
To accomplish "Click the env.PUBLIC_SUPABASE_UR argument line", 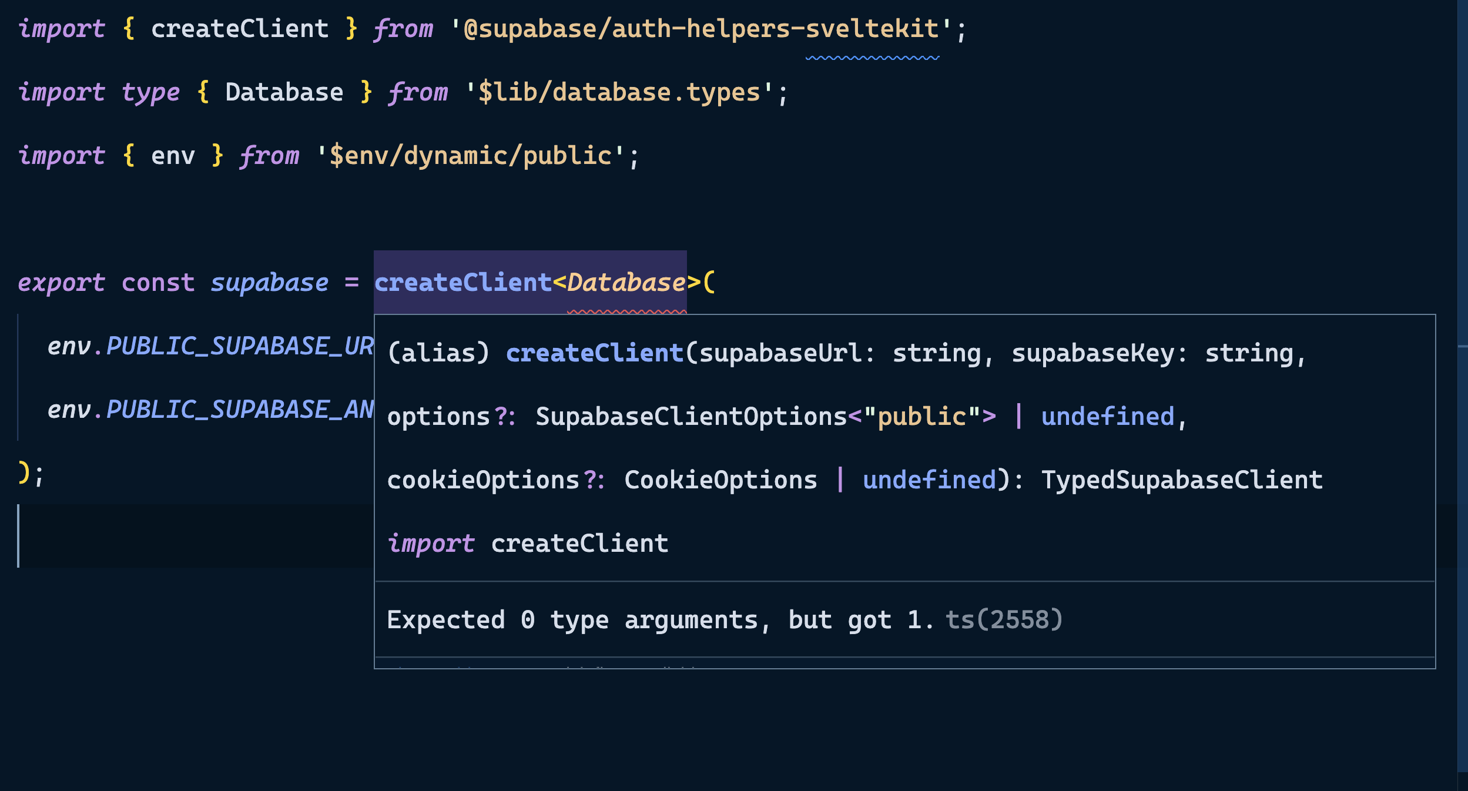I will 210,346.
